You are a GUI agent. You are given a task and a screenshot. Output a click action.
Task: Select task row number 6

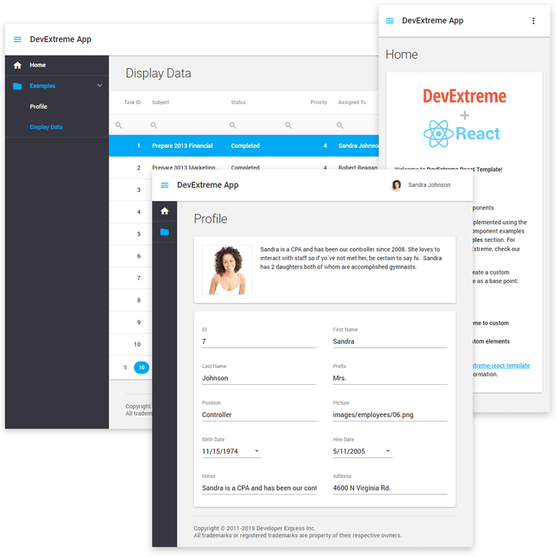coord(131,256)
